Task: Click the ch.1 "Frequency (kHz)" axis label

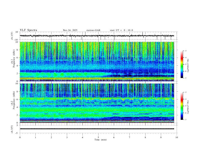Action: 14,58
